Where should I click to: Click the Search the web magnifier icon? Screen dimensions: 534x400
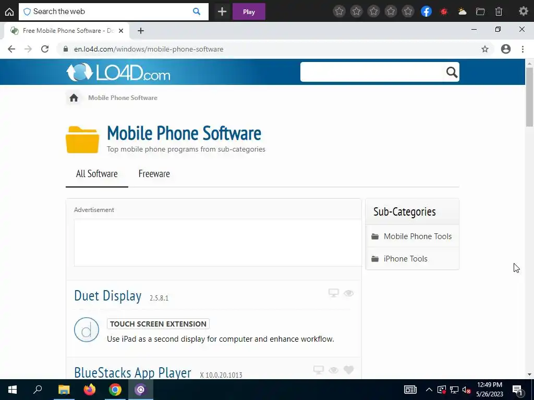tap(197, 11)
